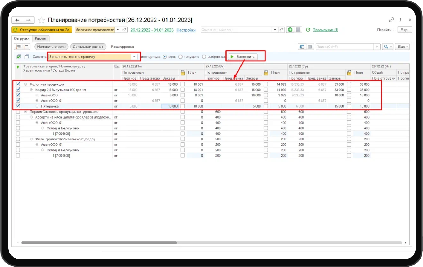Focus the Поиск (Ctrl+F) search field
This screenshot has height=267, width=423.
point(345,47)
